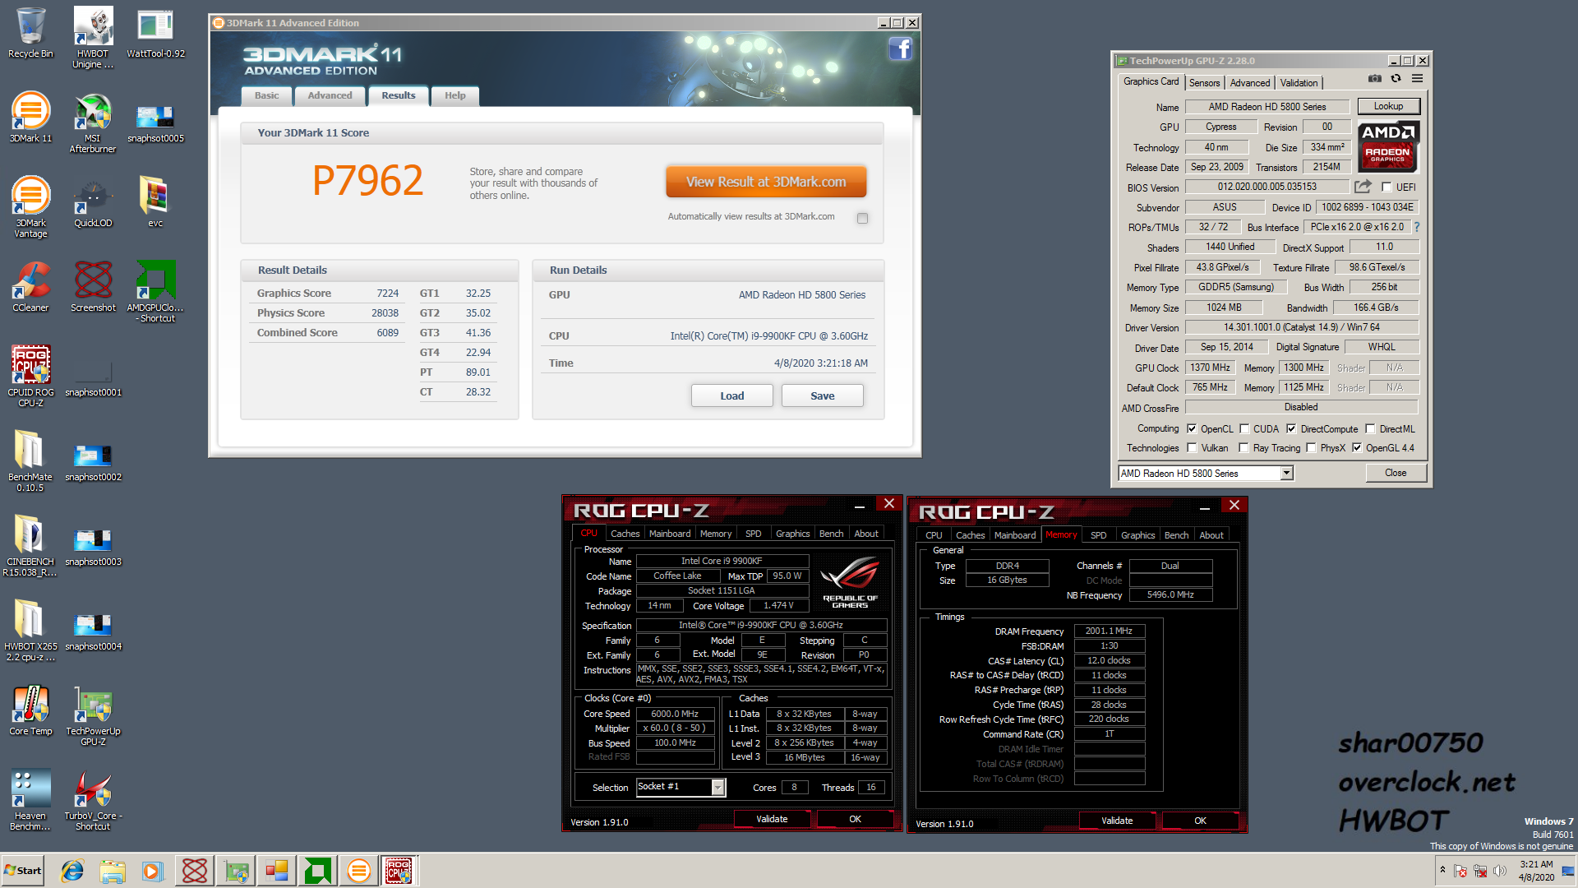Open SPD tab in right CPU-Z window
Image resolution: width=1578 pixels, height=888 pixels.
[1099, 535]
